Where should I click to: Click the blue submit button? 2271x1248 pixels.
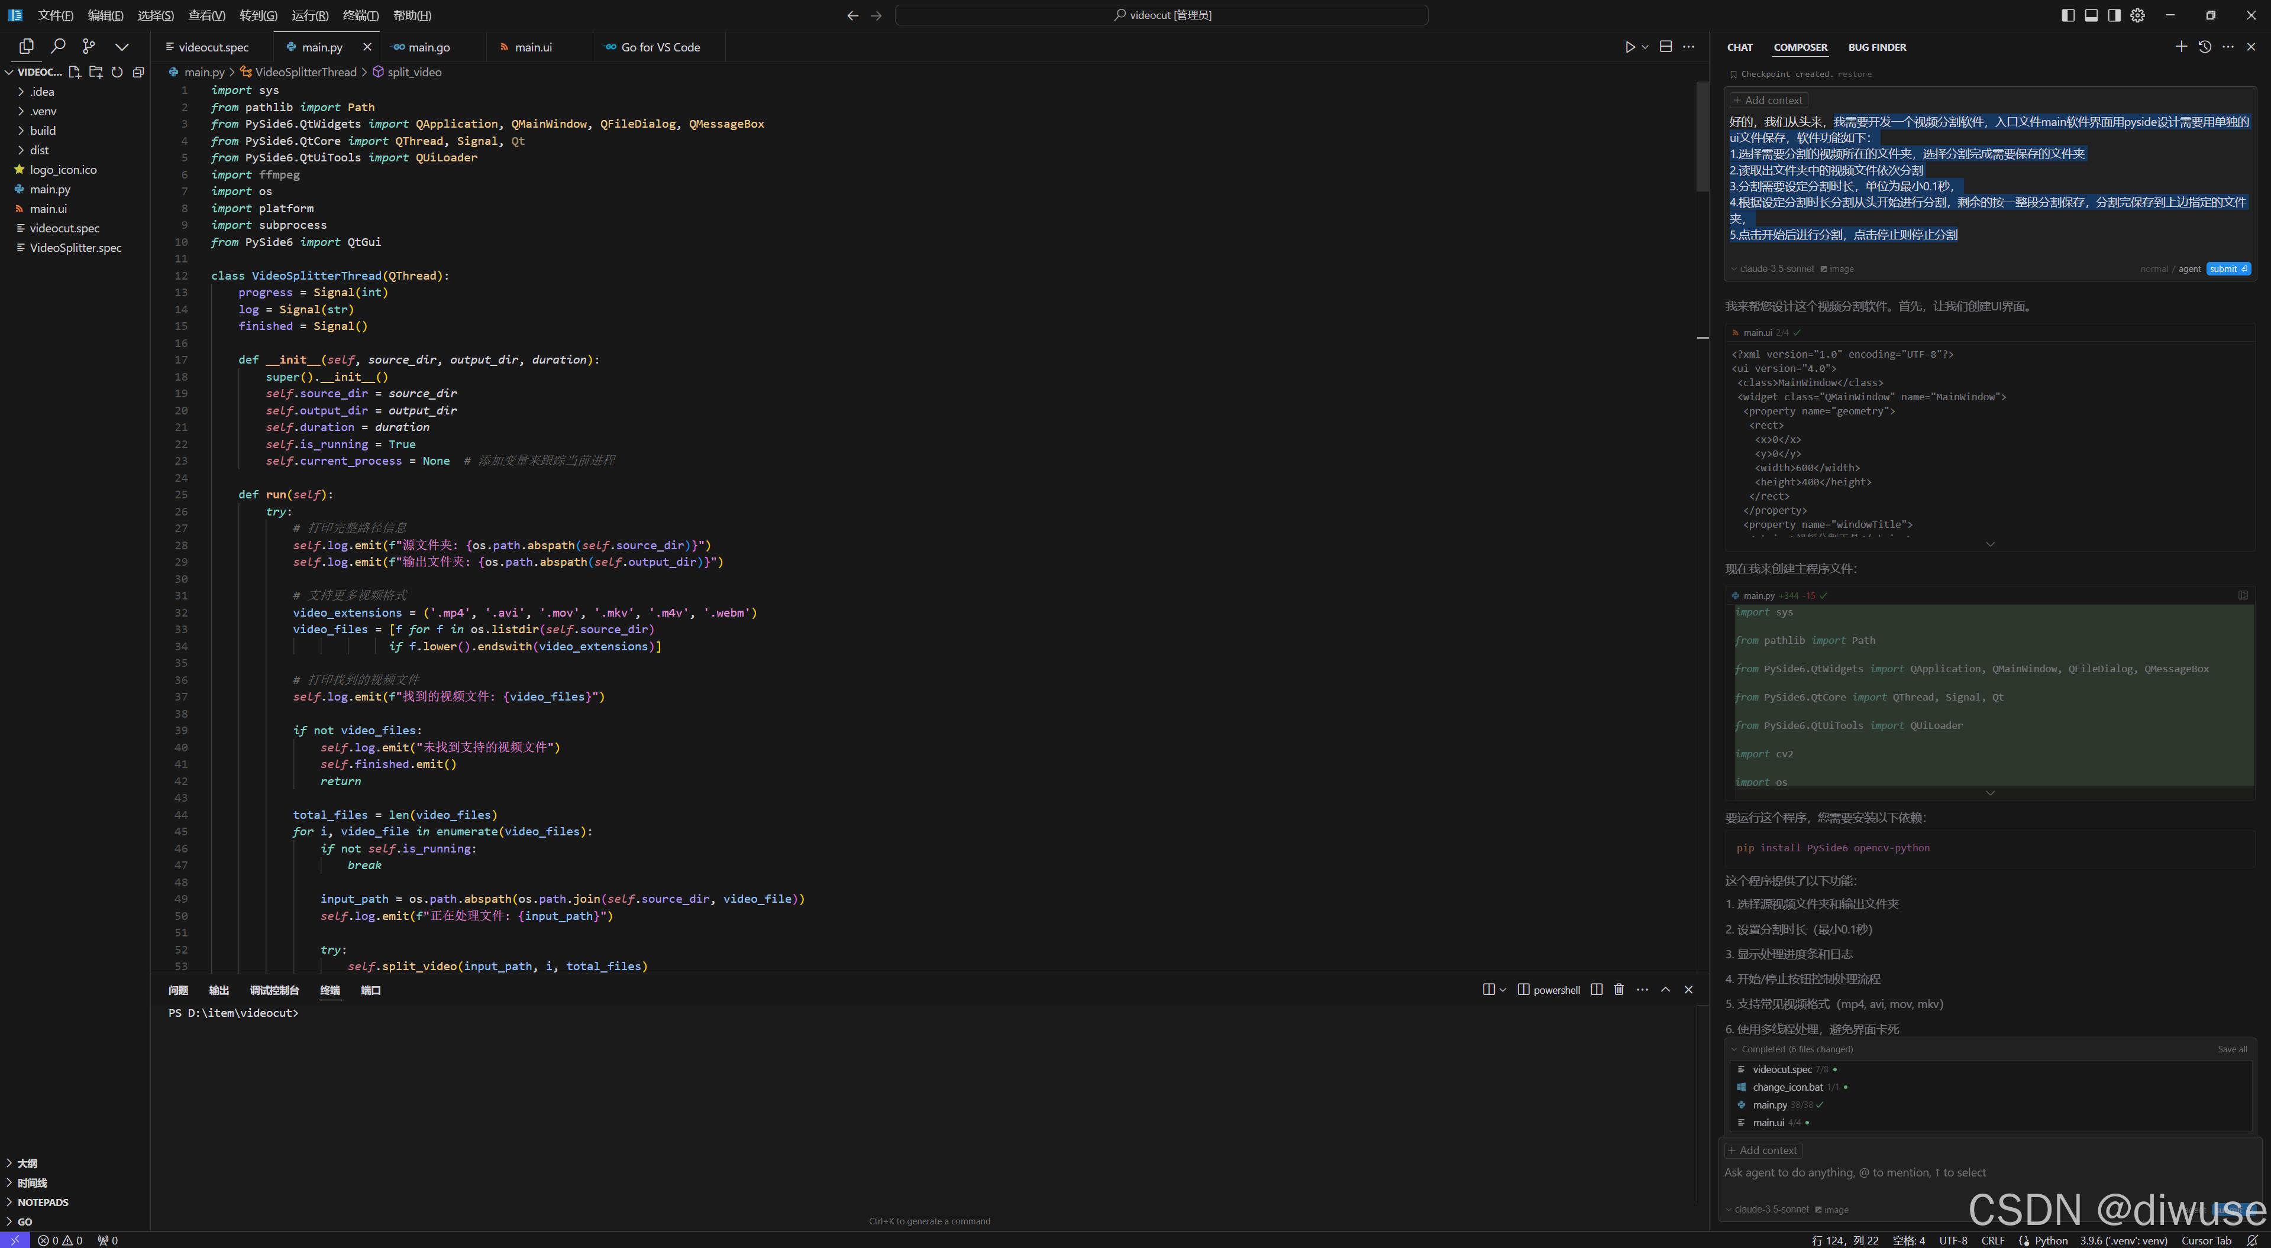2228,269
